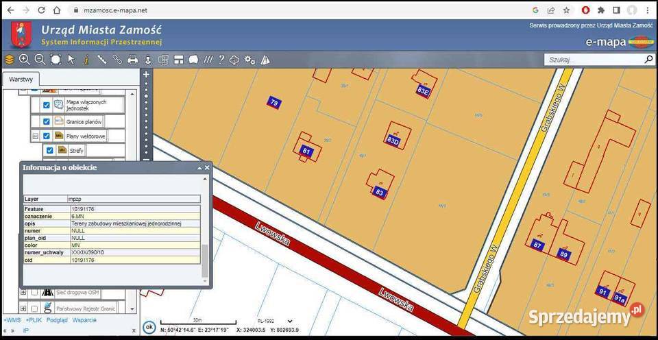
Task: Switch to Warstwy tab
Action: tap(21, 79)
